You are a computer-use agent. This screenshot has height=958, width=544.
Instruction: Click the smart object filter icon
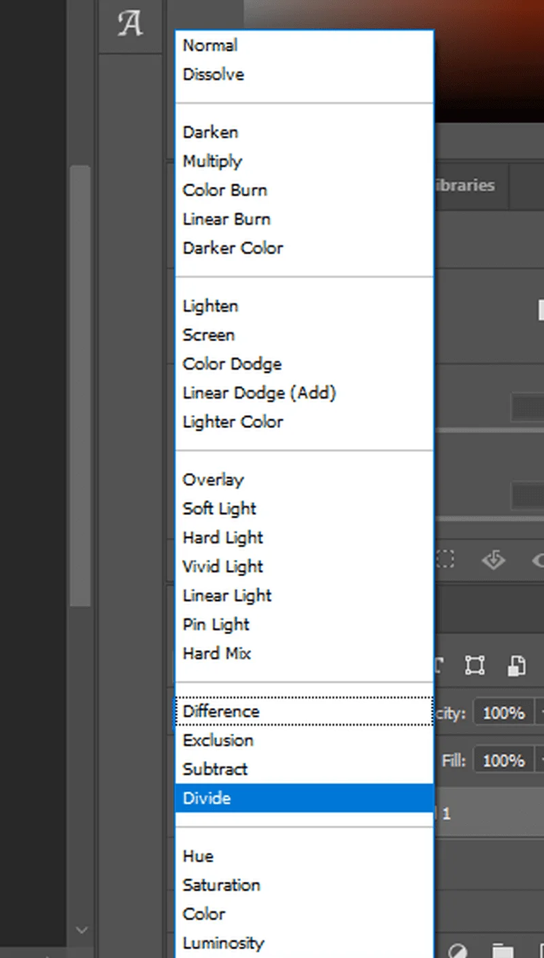point(517,666)
